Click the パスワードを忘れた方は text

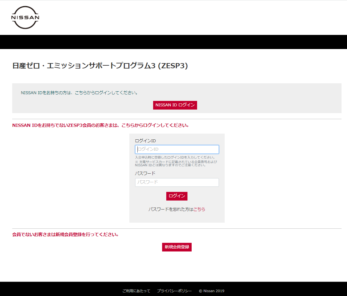click(x=170, y=209)
